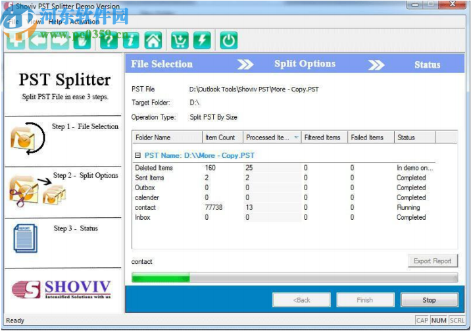This screenshot has height=331, width=471.
Task: Sort by Folder Name column header
Action: [167, 138]
